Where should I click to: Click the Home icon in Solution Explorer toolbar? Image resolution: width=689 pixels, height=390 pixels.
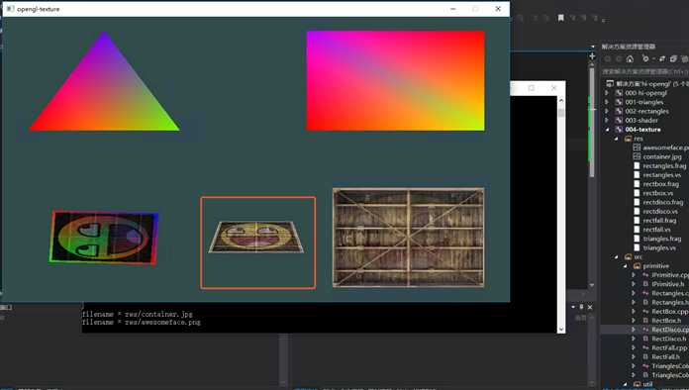click(x=630, y=58)
